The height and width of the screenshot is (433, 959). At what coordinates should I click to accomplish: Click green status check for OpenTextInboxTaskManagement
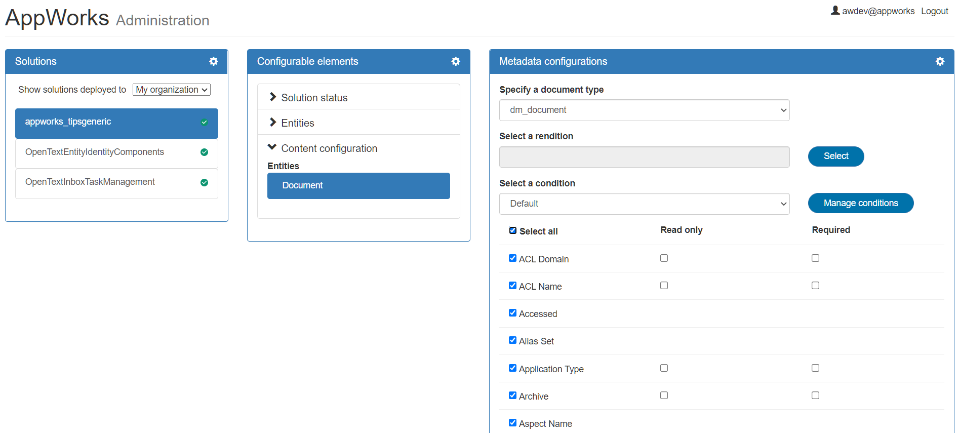204,182
